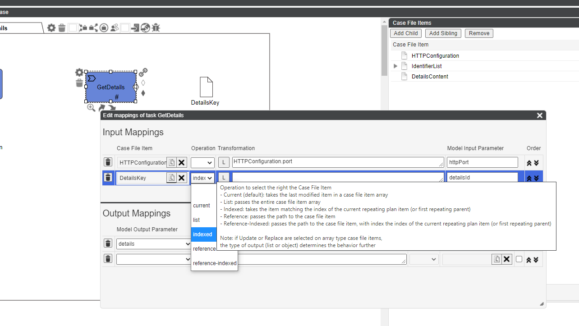Open the debugger bug icon
The image size is (579, 326).
point(156,28)
